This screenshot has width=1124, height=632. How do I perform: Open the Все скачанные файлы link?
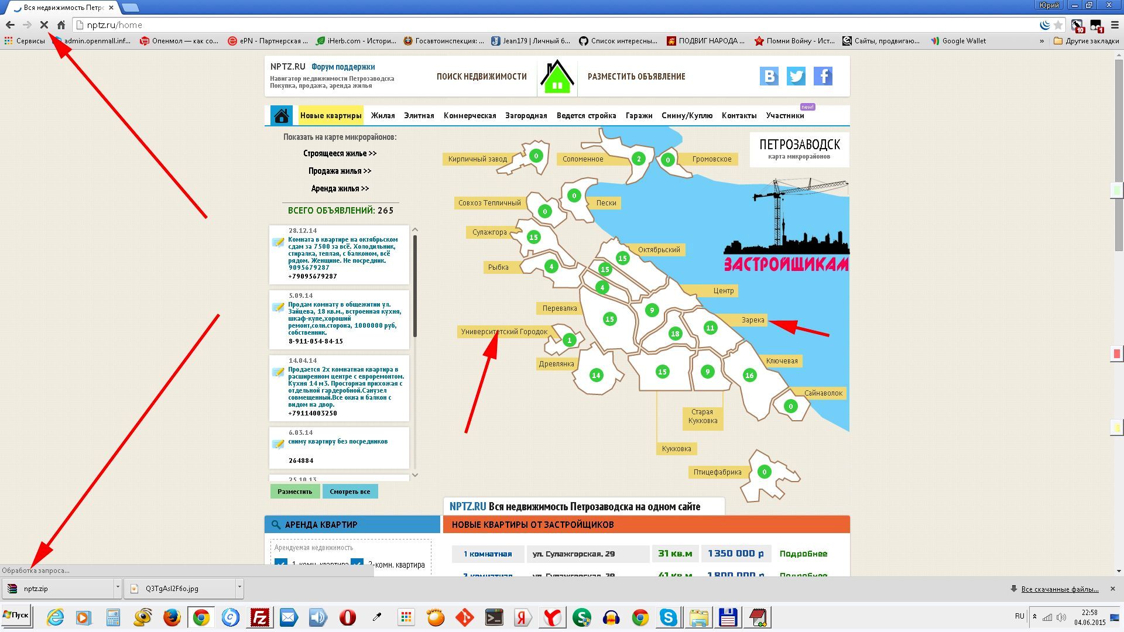(1060, 589)
